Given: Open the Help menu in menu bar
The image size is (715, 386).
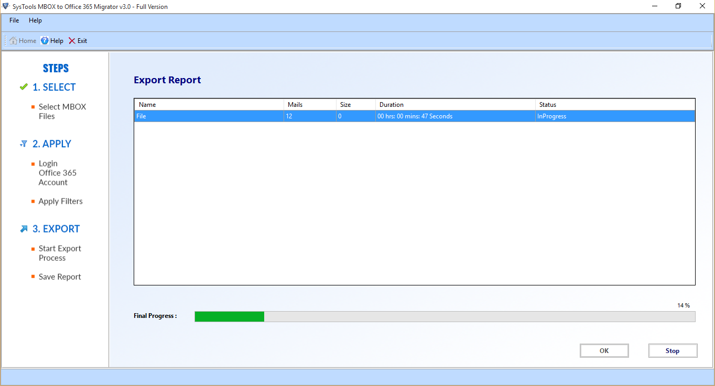Looking at the screenshot, I should (x=35, y=20).
